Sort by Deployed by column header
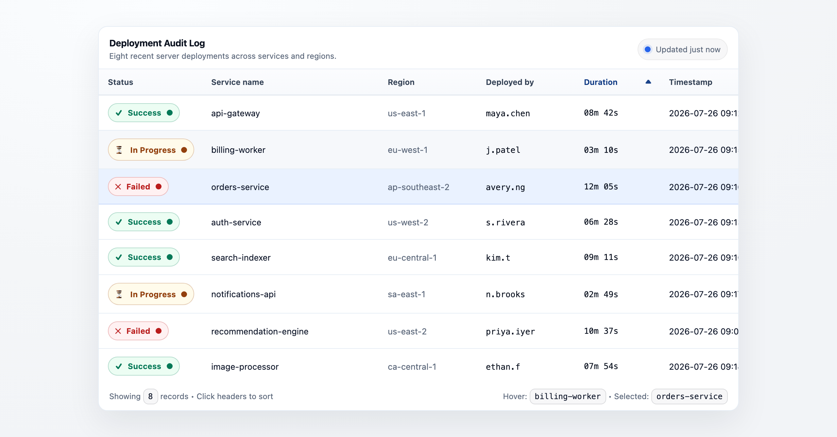This screenshot has width=837, height=437. (x=510, y=82)
